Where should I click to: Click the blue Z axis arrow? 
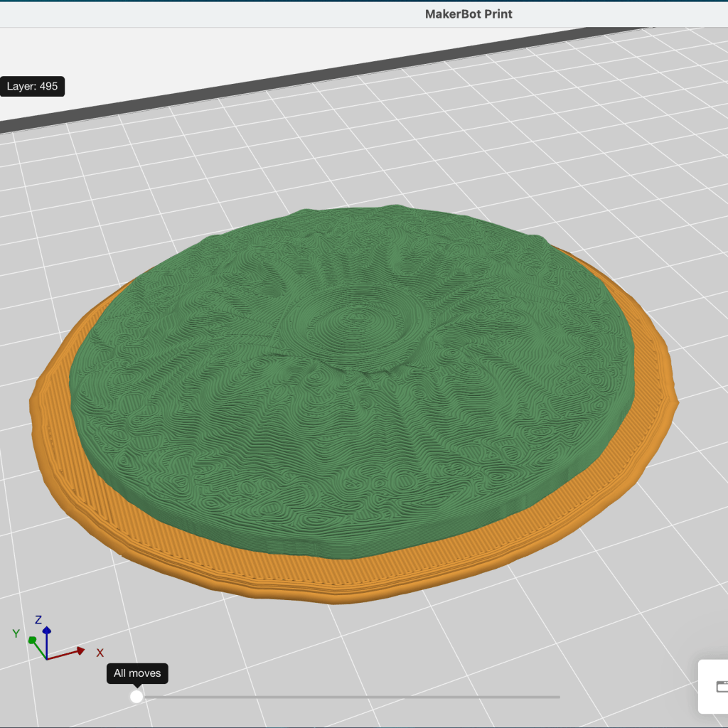[x=47, y=631]
